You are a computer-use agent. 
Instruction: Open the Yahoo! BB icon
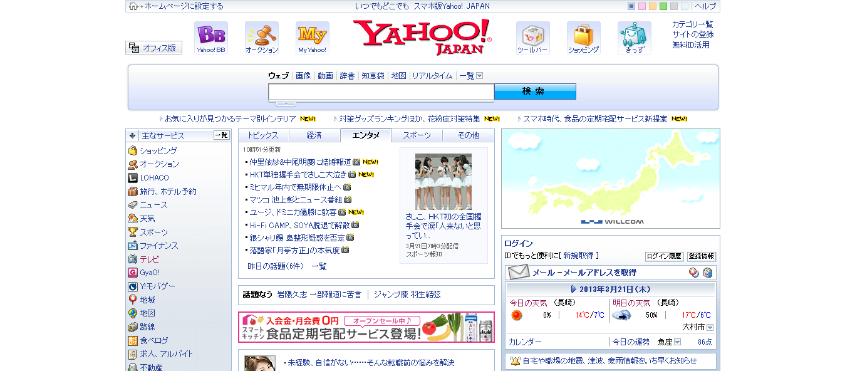click(211, 38)
